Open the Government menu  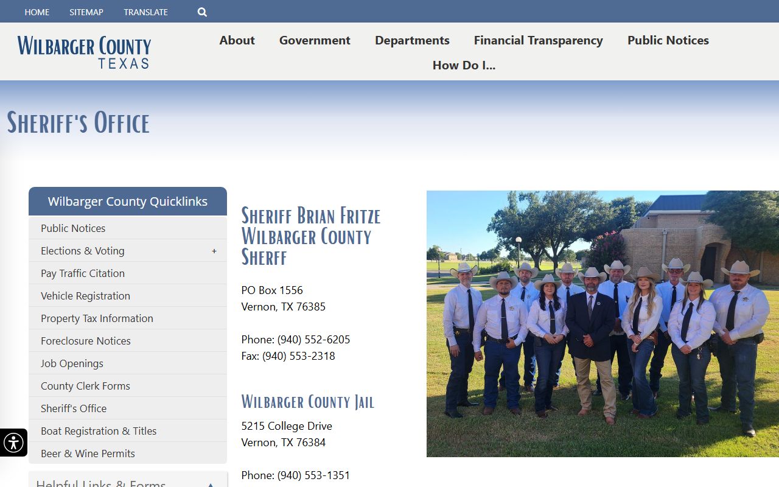tap(315, 40)
